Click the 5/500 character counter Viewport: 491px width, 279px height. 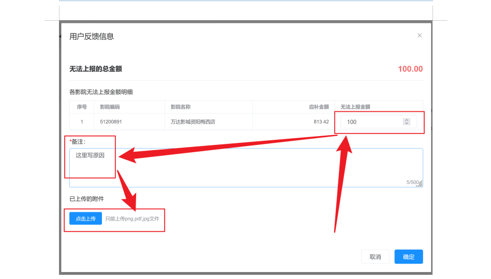tap(411, 182)
